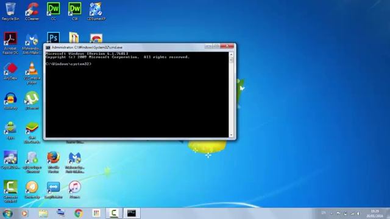Minimize the Command Prompt window
390x219 pixels.
pos(208,46)
